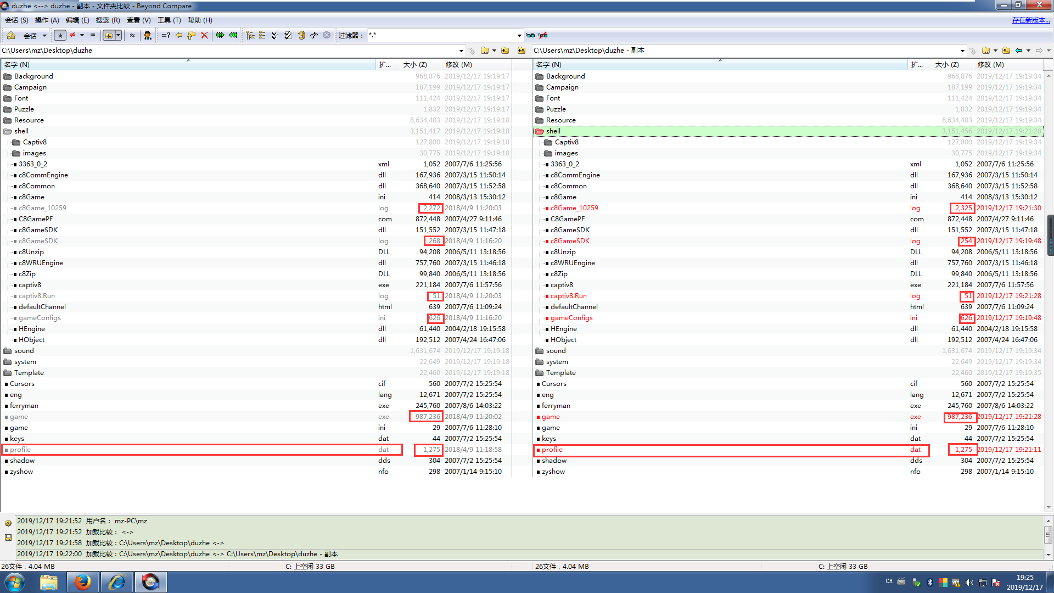Screen dimensions: 1054x593
Task: Toggle the Show All asterisk button
Action: click(60, 36)
